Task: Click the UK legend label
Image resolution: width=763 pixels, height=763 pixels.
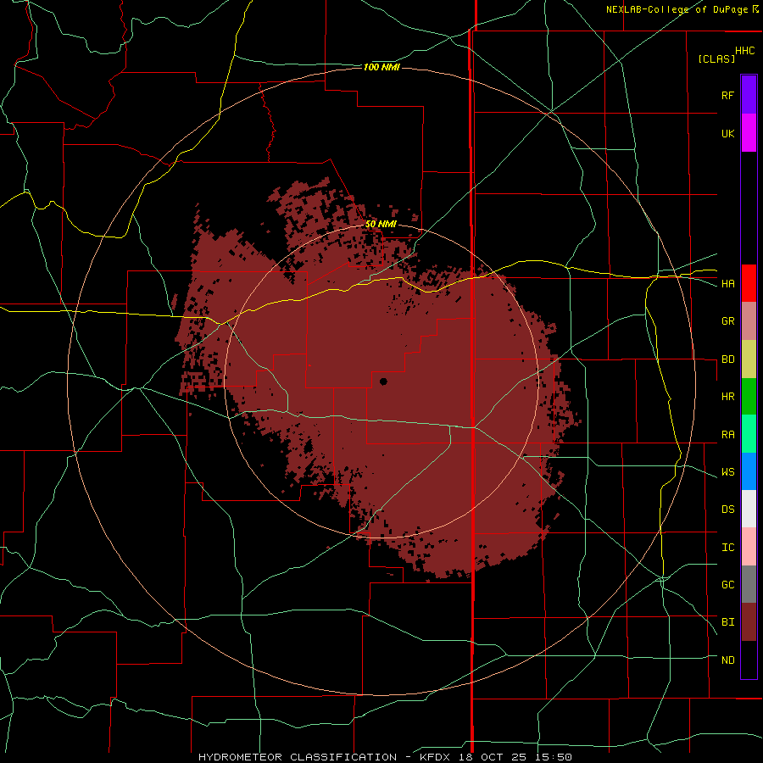Action: [x=727, y=134]
